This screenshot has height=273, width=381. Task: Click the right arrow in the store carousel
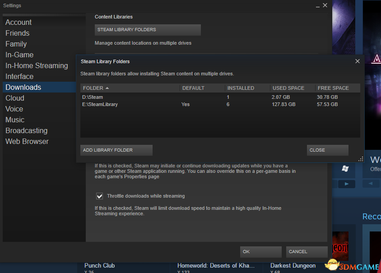pyautogui.click(x=347, y=184)
